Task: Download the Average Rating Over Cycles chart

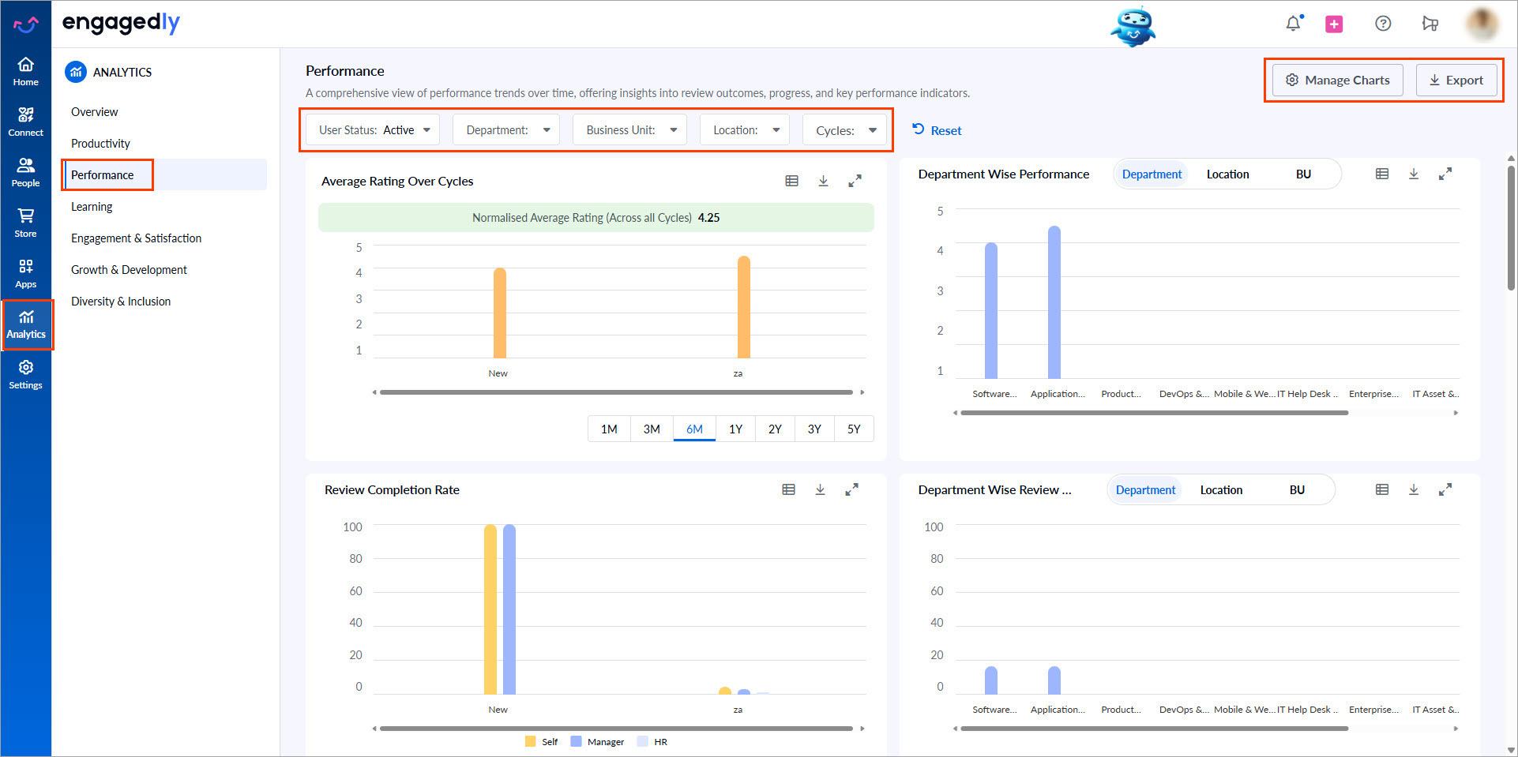Action: tap(823, 181)
